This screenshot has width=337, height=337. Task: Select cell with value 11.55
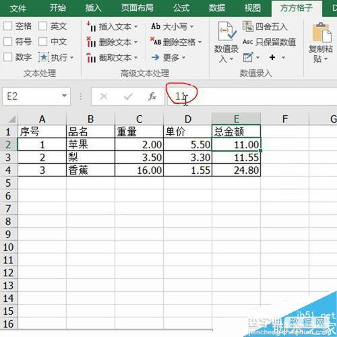pyautogui.click(x=236, y=157)
